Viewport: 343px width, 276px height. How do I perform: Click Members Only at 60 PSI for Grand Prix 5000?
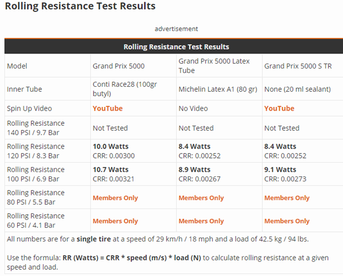pyautogui.click(x=115, y=221)
